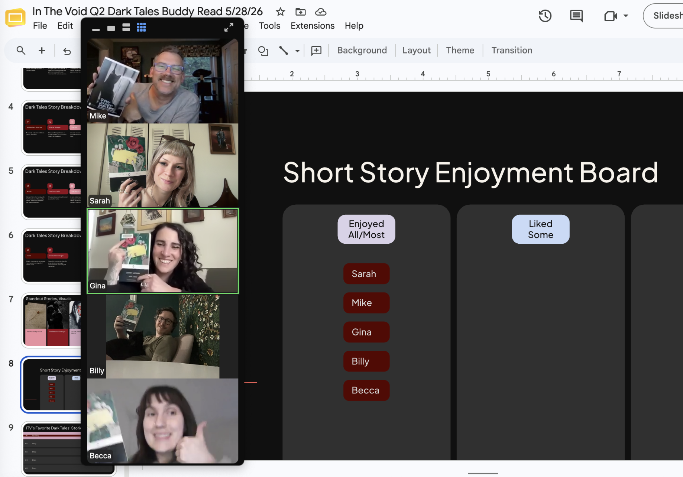Expand the video call panel
The height and width of the screenshot is (477, 683).
(x=229, y=27)
